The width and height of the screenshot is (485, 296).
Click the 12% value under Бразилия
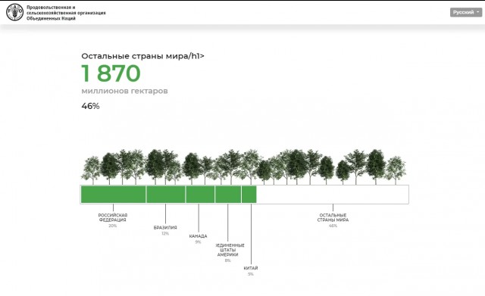(165, 234)
